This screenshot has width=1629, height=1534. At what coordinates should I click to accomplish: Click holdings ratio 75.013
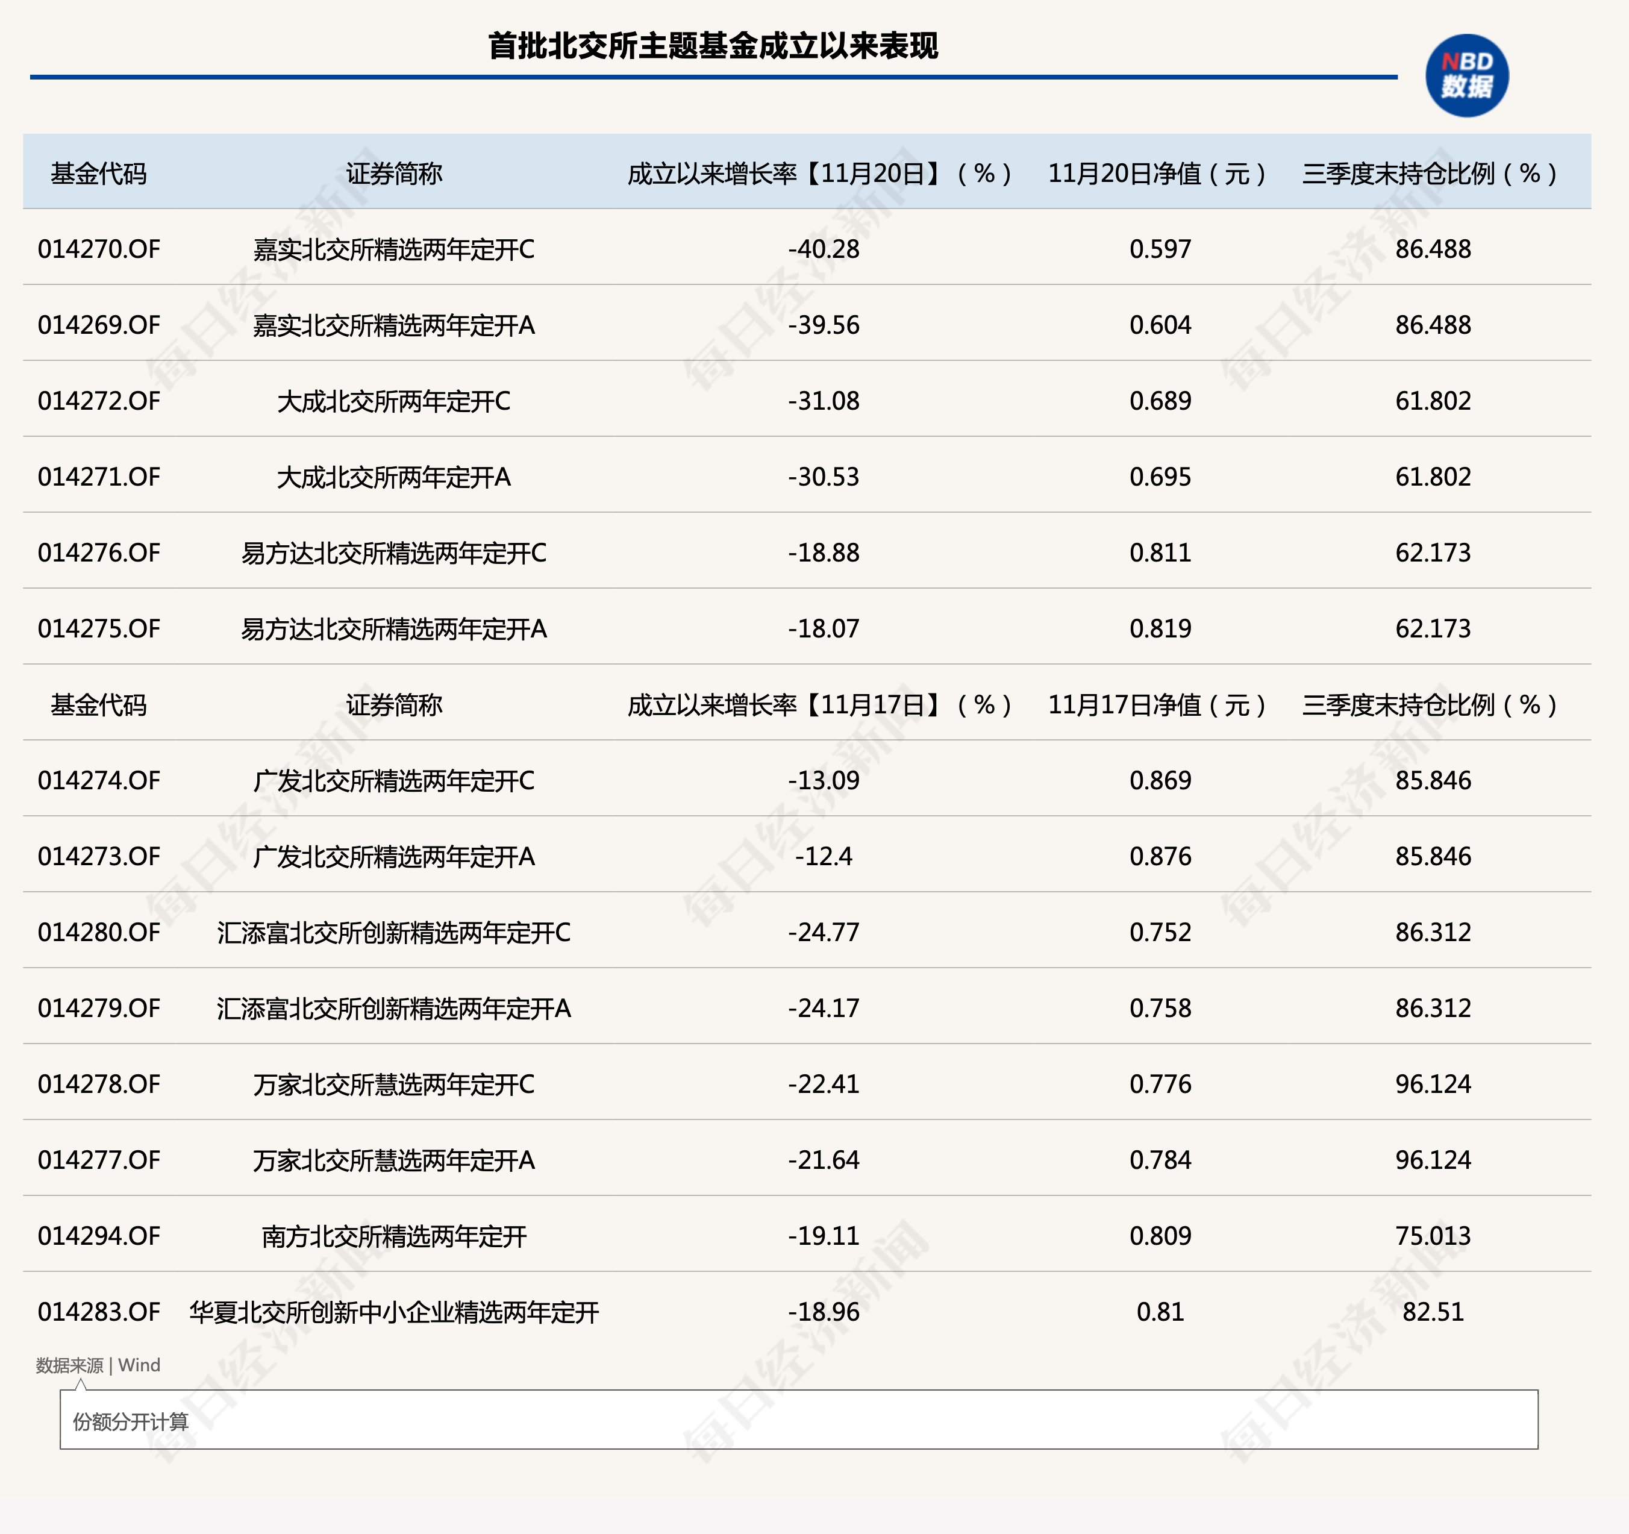click(1433, 1236)
